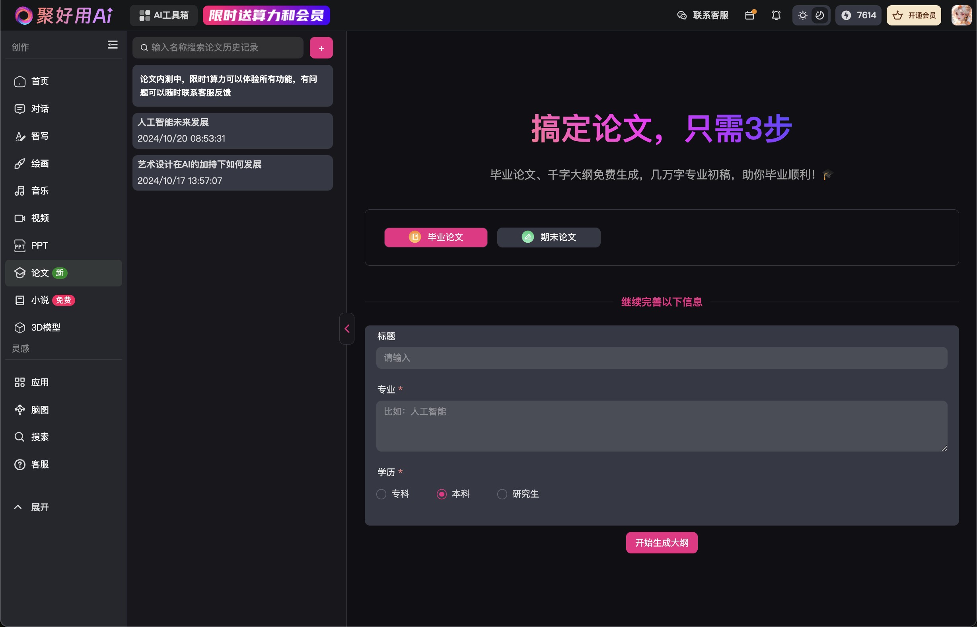Open the 脑图 mind map item

coord(39,410)
